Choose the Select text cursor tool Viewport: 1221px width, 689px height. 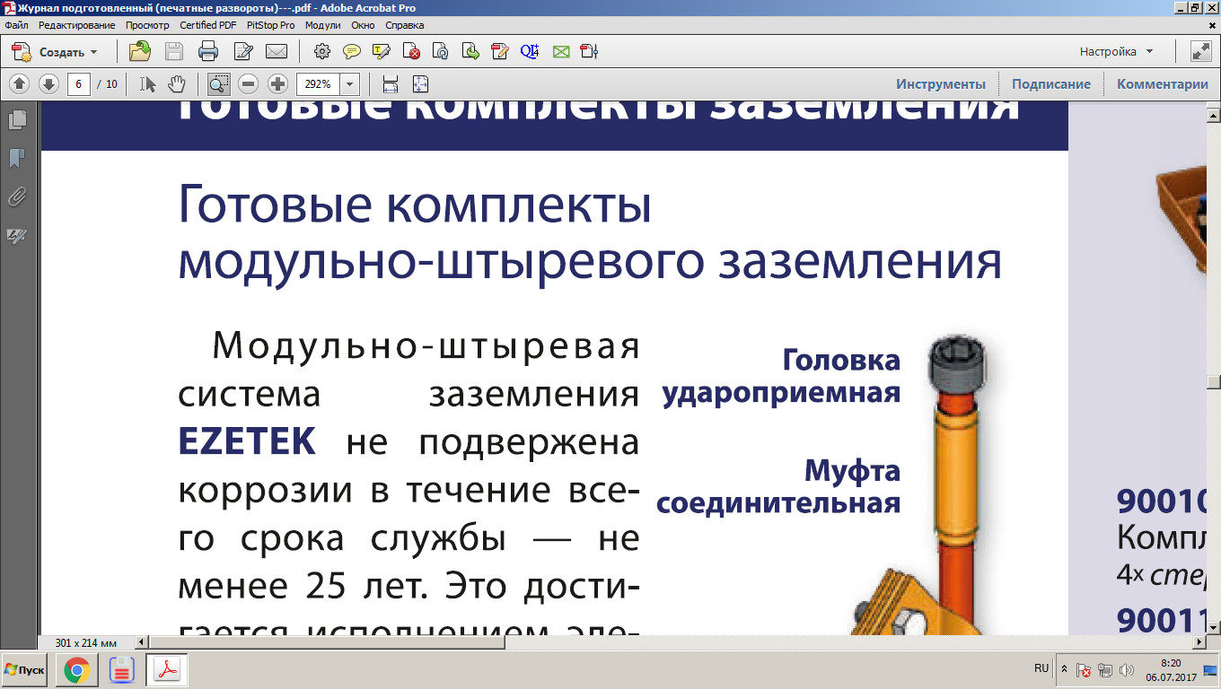[148, 84]
